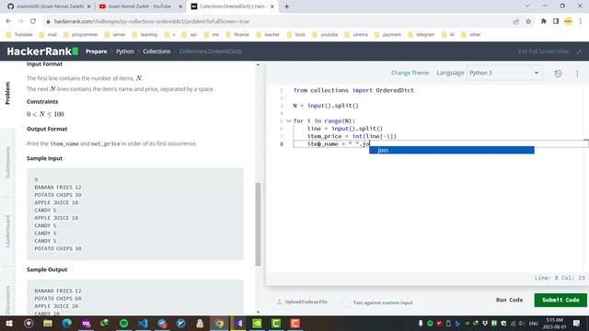Click Exit Full Screen View
This screenshot has width=589, height=331.
[x=543, y=51]
